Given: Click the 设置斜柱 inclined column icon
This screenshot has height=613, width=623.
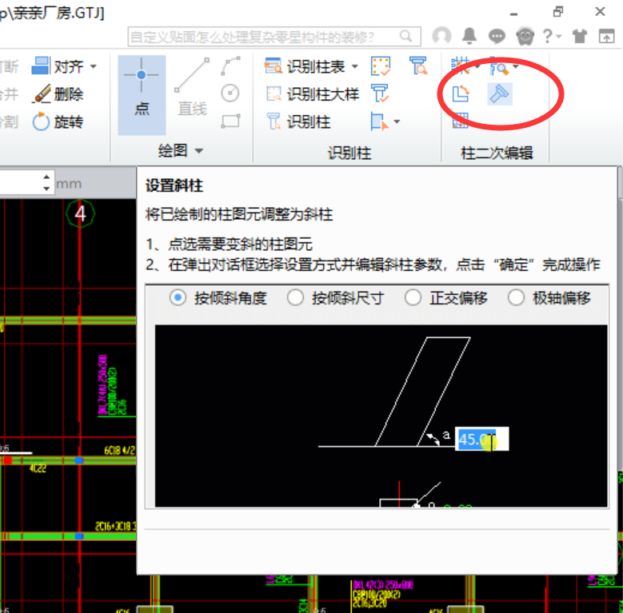Looking at the screenshot, I should tap(499, 94).
